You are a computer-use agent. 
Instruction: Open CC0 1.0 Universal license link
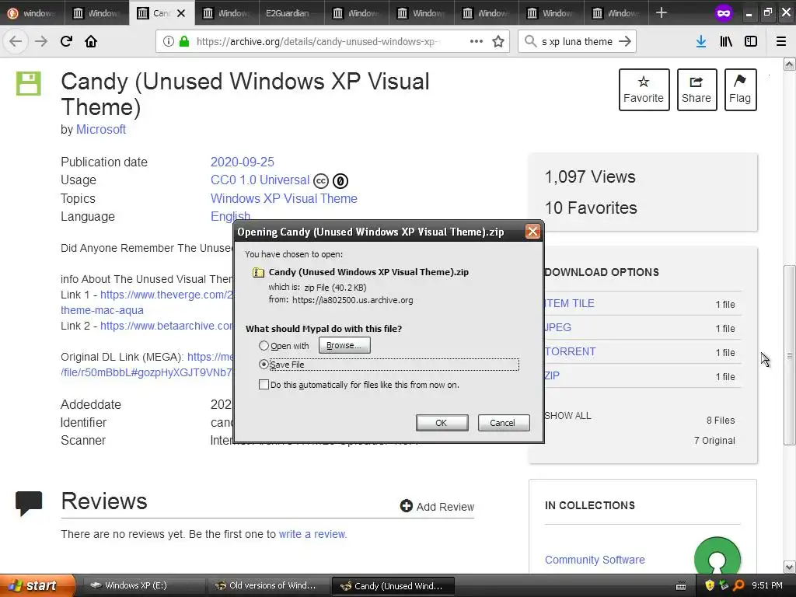tap(260, 180)
